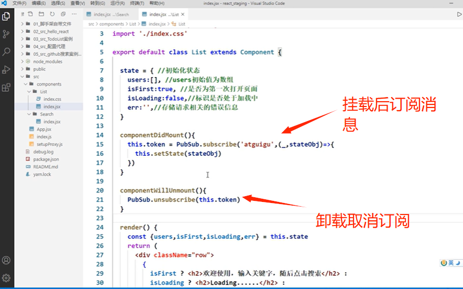The width and height of the screenshot is (463, 289).
Task: Click index.jsx in the breadcrumb path
Action: [157, 24]
